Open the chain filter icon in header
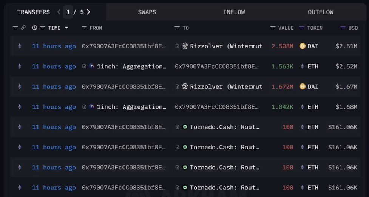This screenshot has width=369, height=197. 15,28
